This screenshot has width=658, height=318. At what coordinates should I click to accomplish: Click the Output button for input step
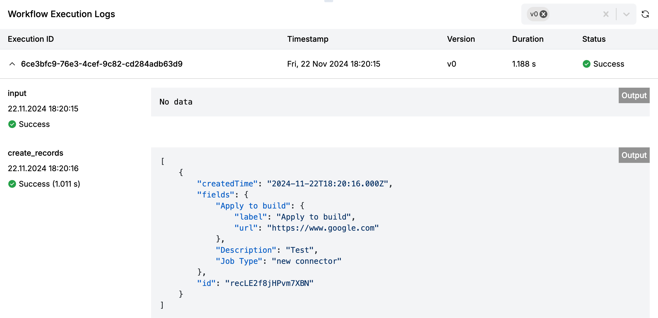click(x=634, y=95)
